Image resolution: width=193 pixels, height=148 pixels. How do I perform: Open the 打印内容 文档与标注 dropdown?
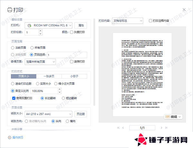tap(127, 21)
